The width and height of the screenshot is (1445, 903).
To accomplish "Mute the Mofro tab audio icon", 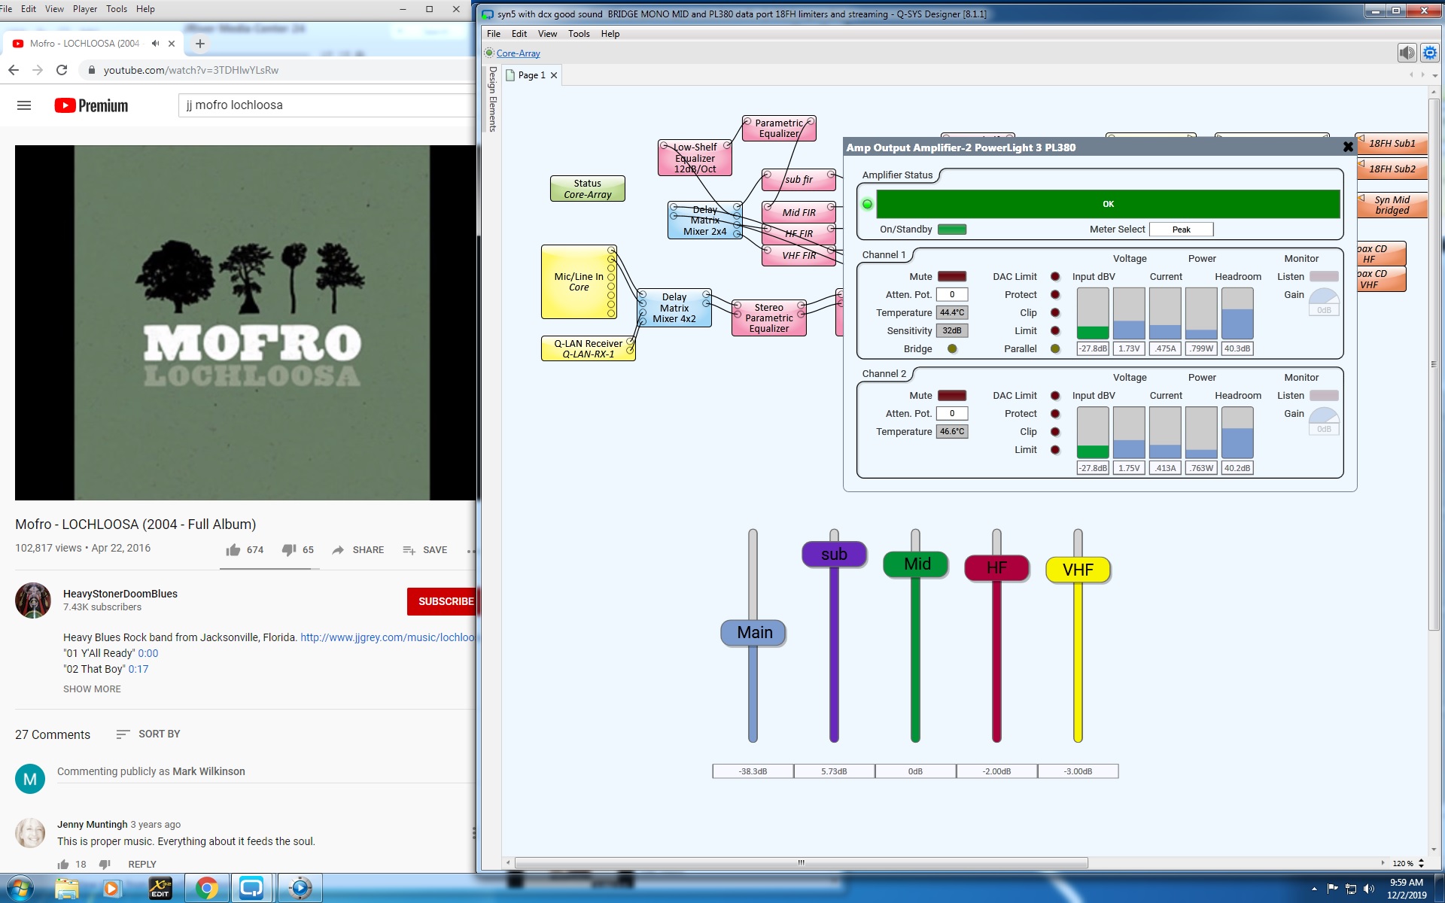I will [155, 44].
